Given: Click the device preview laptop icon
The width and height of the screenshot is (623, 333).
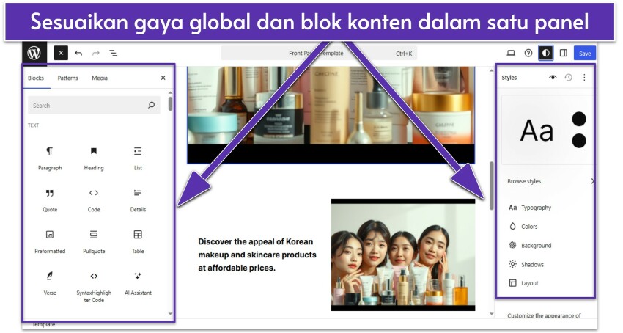Looking at the screenshot, I should coord(511,53).
